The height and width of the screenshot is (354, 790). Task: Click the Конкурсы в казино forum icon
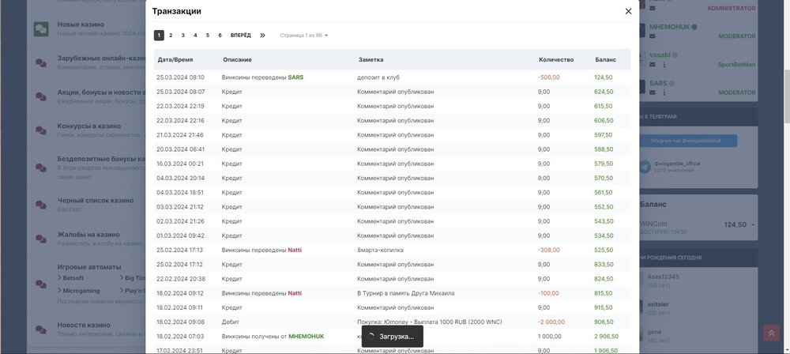41,130
